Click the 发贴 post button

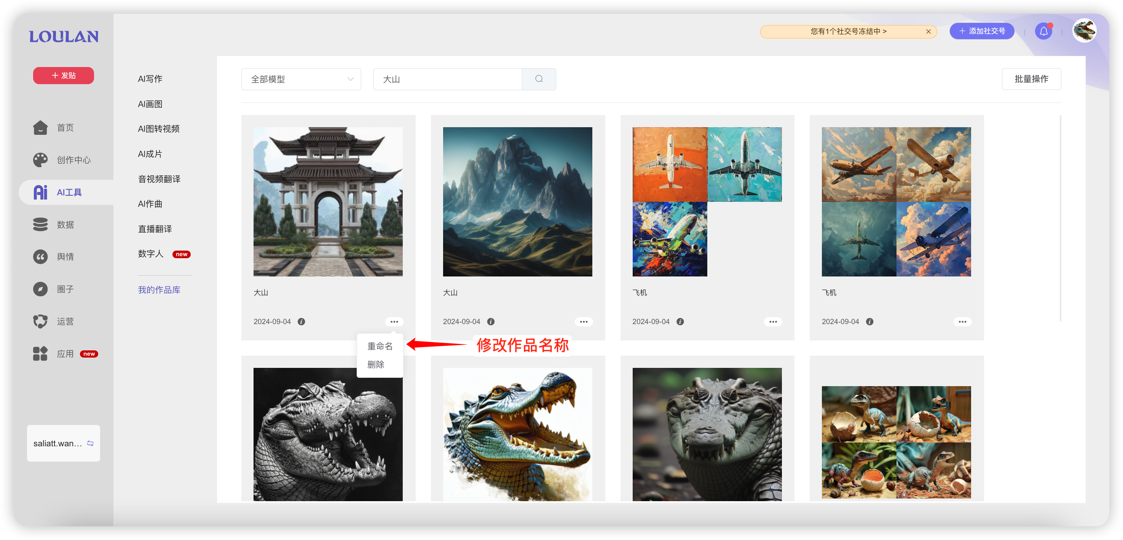(64, 75)
